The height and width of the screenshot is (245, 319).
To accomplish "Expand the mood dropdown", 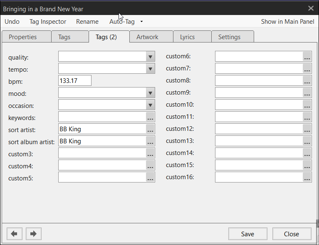I will (x=150, y=94).
